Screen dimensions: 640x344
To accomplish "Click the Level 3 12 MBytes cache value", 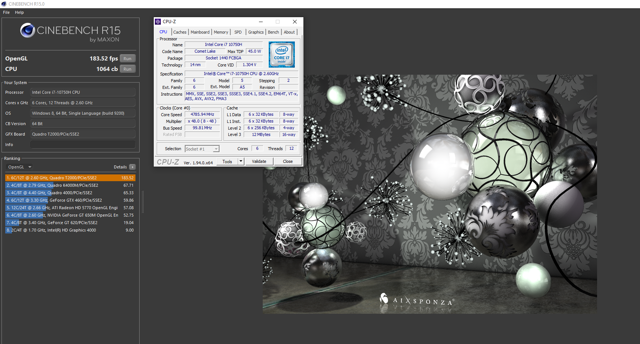I will pos(261,135).
